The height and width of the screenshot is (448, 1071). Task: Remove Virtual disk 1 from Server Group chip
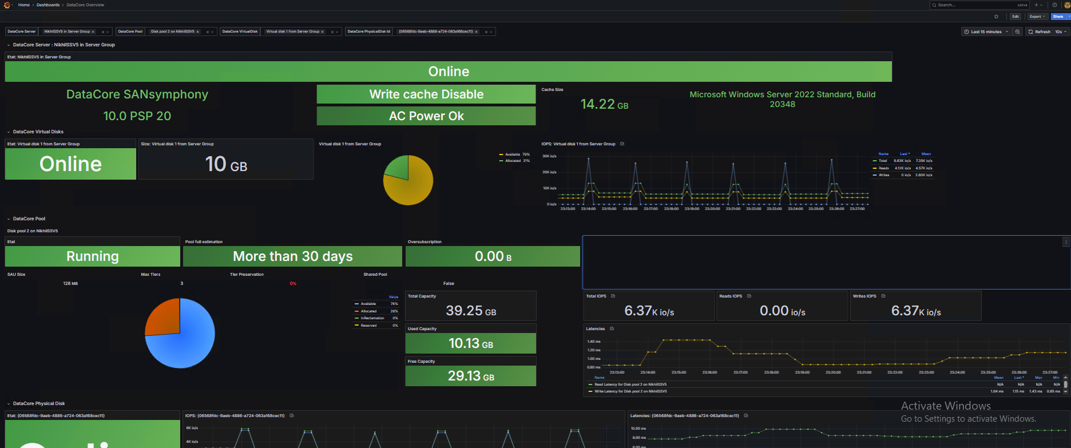point(322,31)
